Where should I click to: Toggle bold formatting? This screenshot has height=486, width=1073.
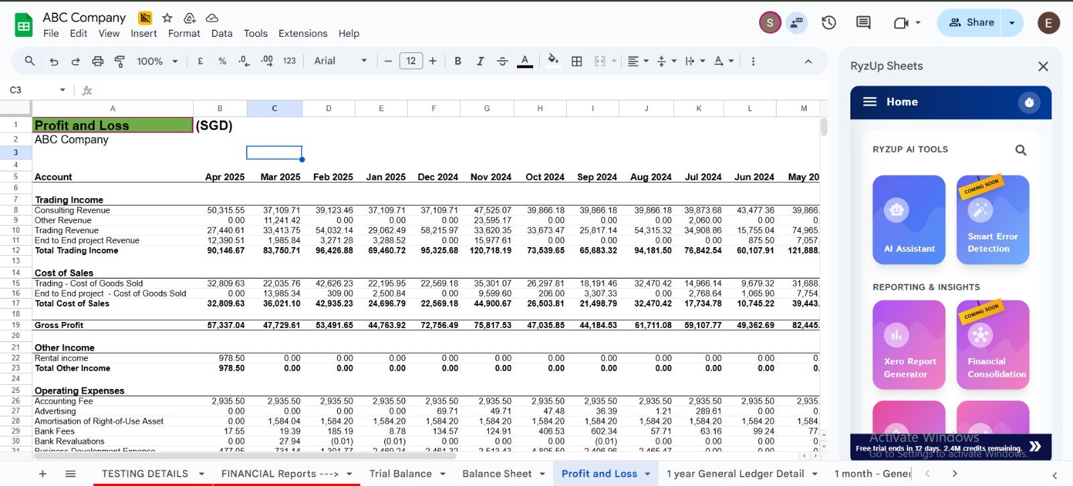point(458,61)
